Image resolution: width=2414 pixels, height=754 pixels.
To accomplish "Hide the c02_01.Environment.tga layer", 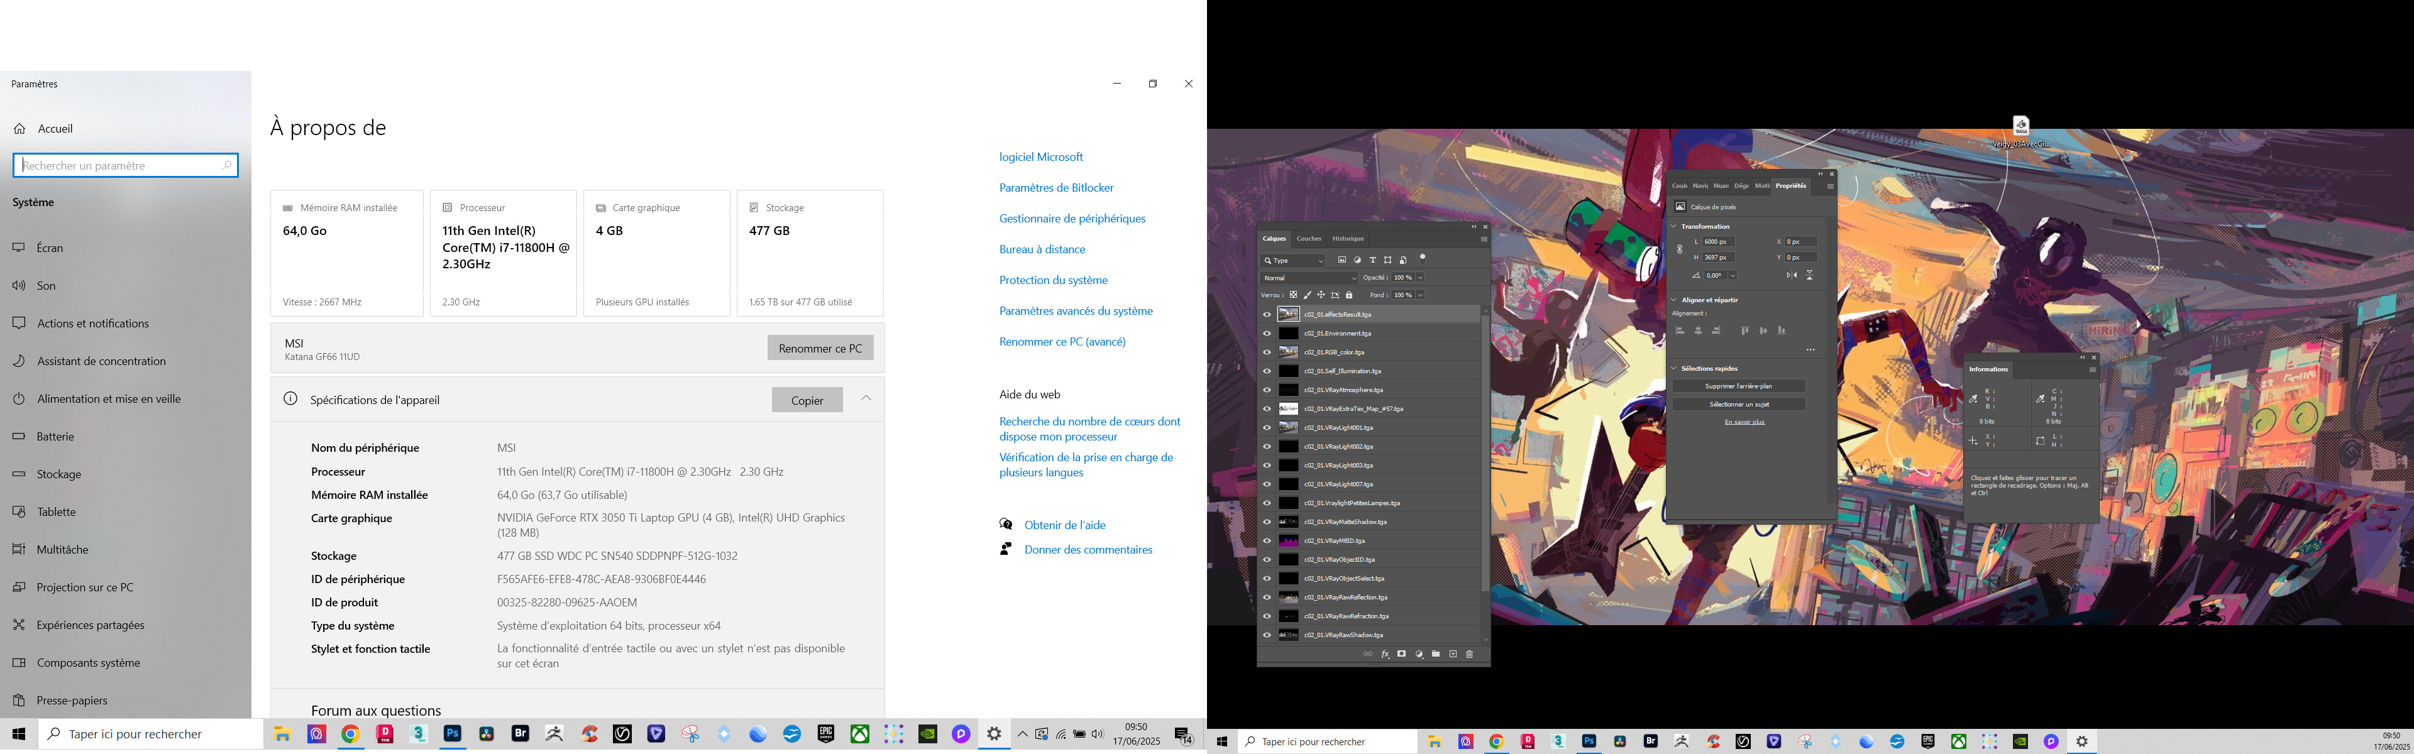I will (1267, 334).
